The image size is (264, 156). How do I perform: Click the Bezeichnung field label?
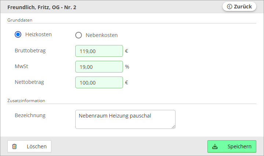coord(30,115)
